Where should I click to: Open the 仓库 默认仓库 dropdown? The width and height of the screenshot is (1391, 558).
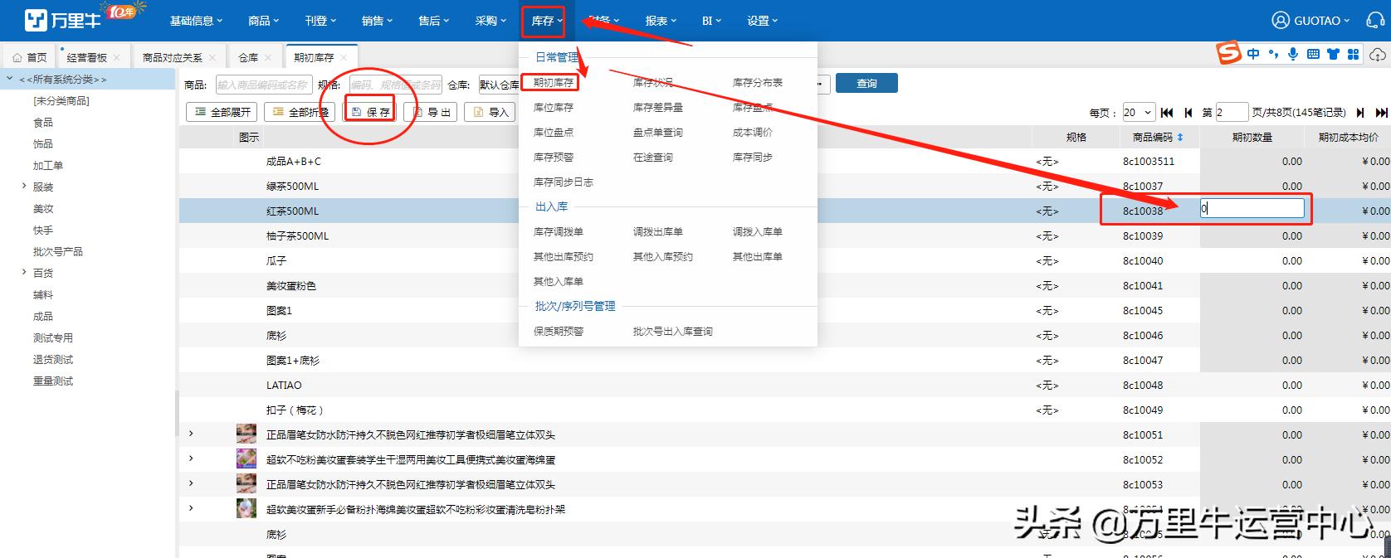(x=499, y=85)
